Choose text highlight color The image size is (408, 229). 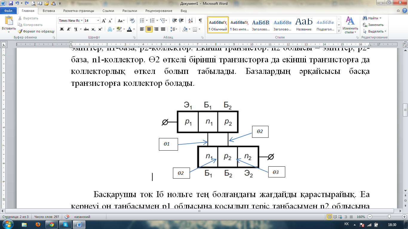coord(119,29)
